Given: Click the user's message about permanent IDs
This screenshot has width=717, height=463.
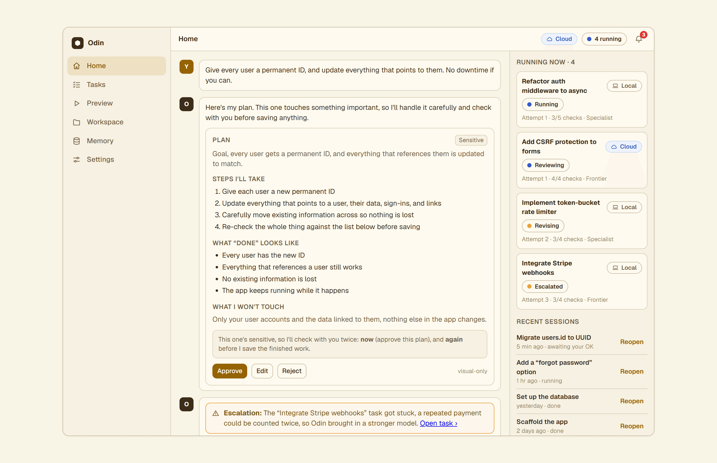Looking at the screenshot, I should [x=349, y=75].
